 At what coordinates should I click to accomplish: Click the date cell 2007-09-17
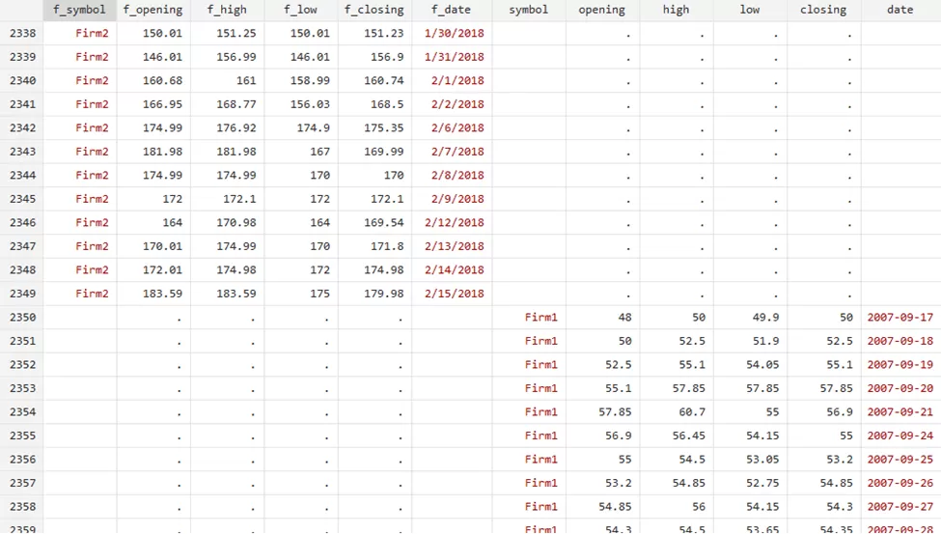(x=900, y=317)
